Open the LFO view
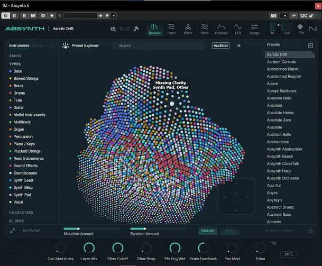Viewport: 322px width, 266px height. pyautogui.click(x=237, y=29)
